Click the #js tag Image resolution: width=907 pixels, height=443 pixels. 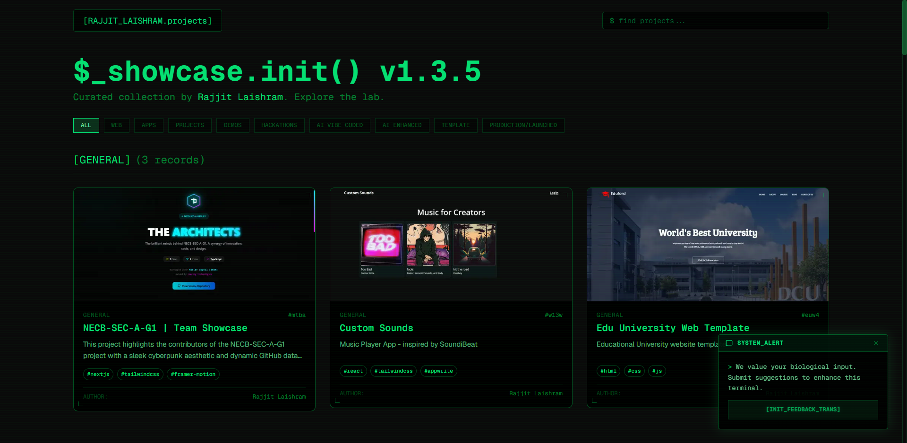point(657,371)
